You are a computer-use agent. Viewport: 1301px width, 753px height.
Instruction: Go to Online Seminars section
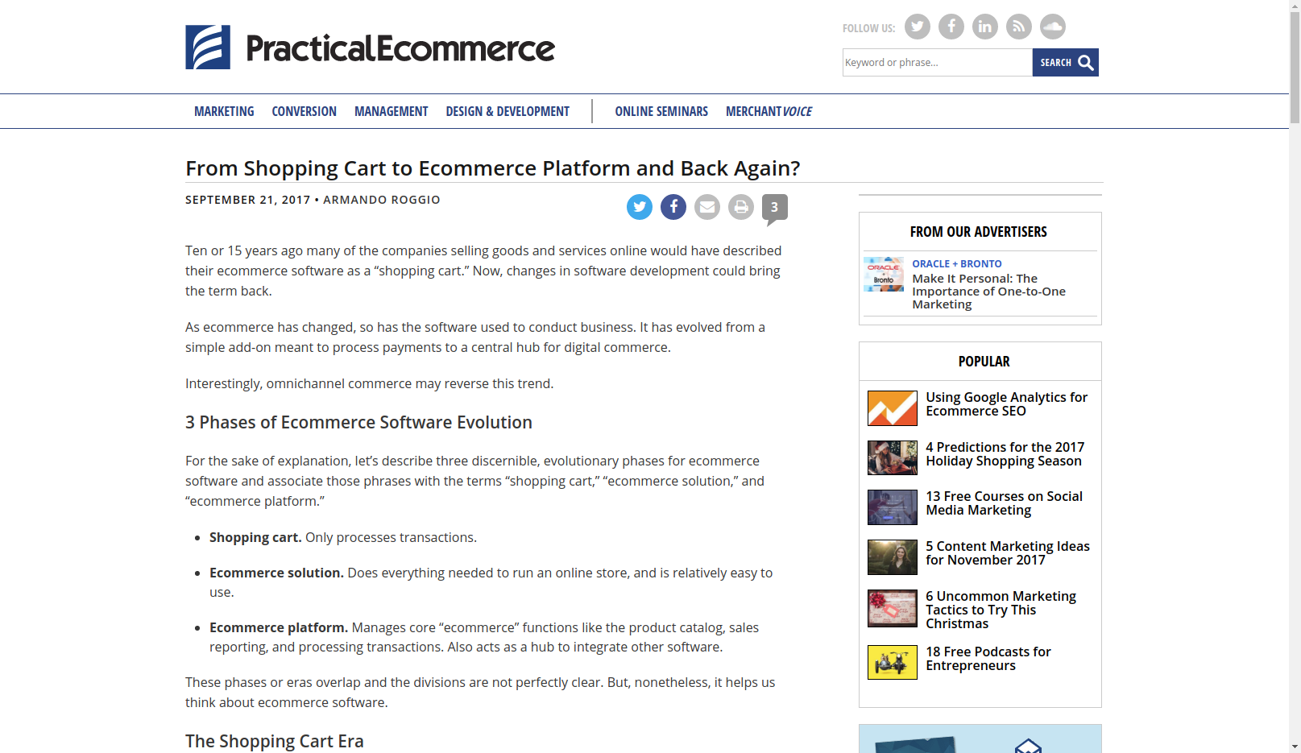[661, 111]
